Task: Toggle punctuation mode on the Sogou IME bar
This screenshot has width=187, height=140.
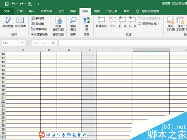Action: [58, 135]
